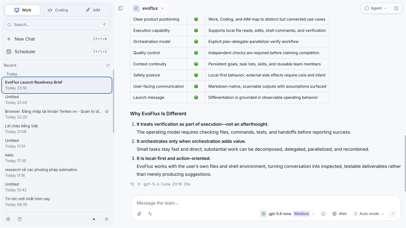Send message with arrow up button
Image resolution: width=406 pixels, height=228 pixels.
[x=393, y=214]
